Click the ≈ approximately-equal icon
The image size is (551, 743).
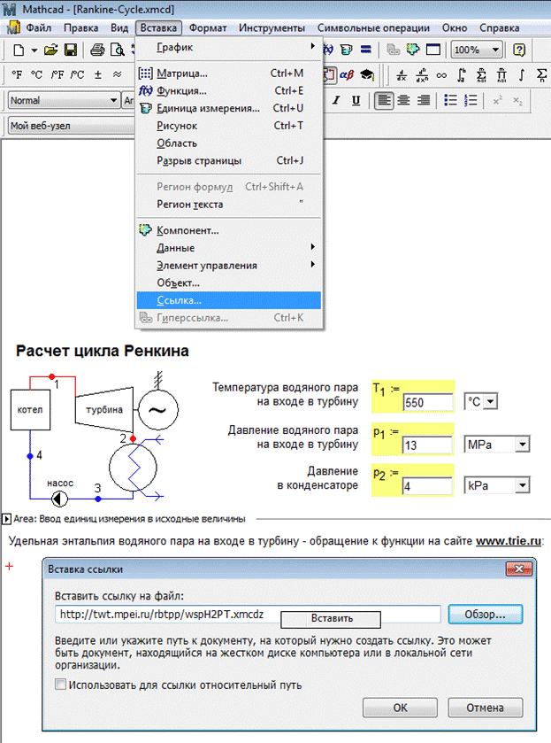(x=118, y=74)
